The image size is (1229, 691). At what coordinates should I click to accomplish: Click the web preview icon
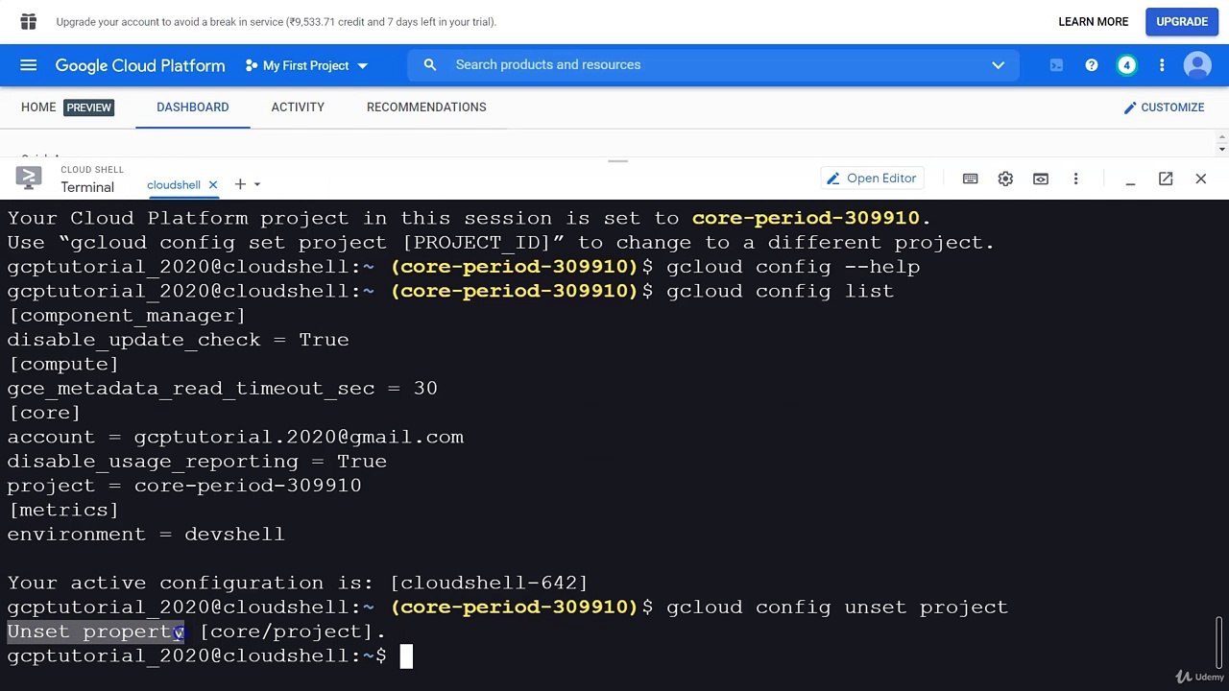tap(1041, 179)
